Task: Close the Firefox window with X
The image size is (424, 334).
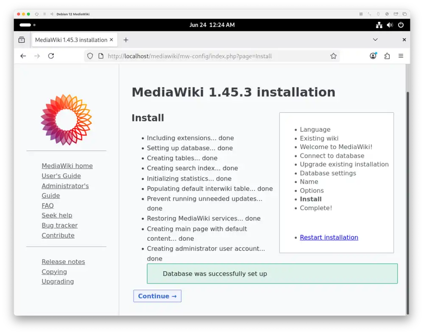Action: click(x=404, y=40)
